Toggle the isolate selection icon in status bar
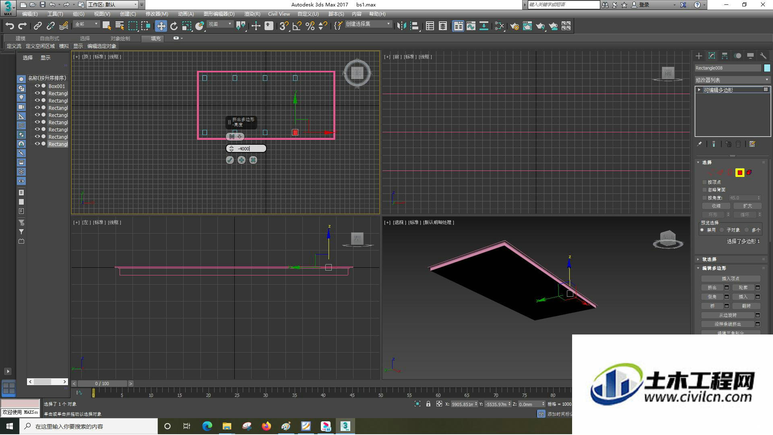The width and height of the screenshot is (773, 435). [418, 404]
